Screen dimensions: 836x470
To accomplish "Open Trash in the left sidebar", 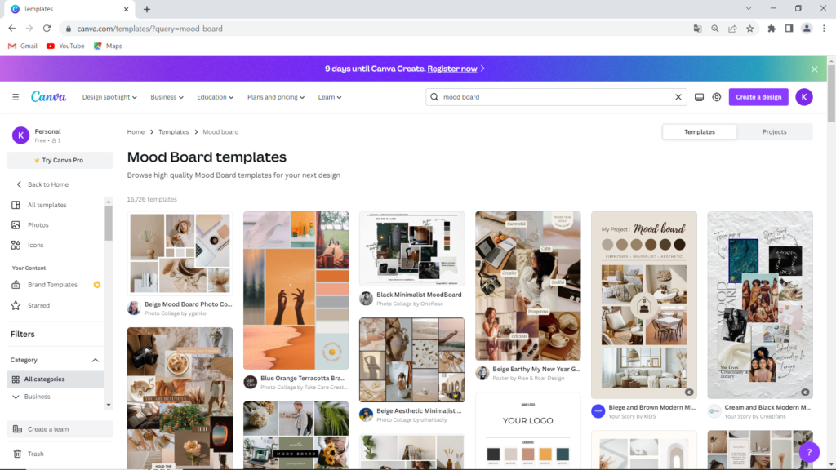I will click(x=36, y=454).
